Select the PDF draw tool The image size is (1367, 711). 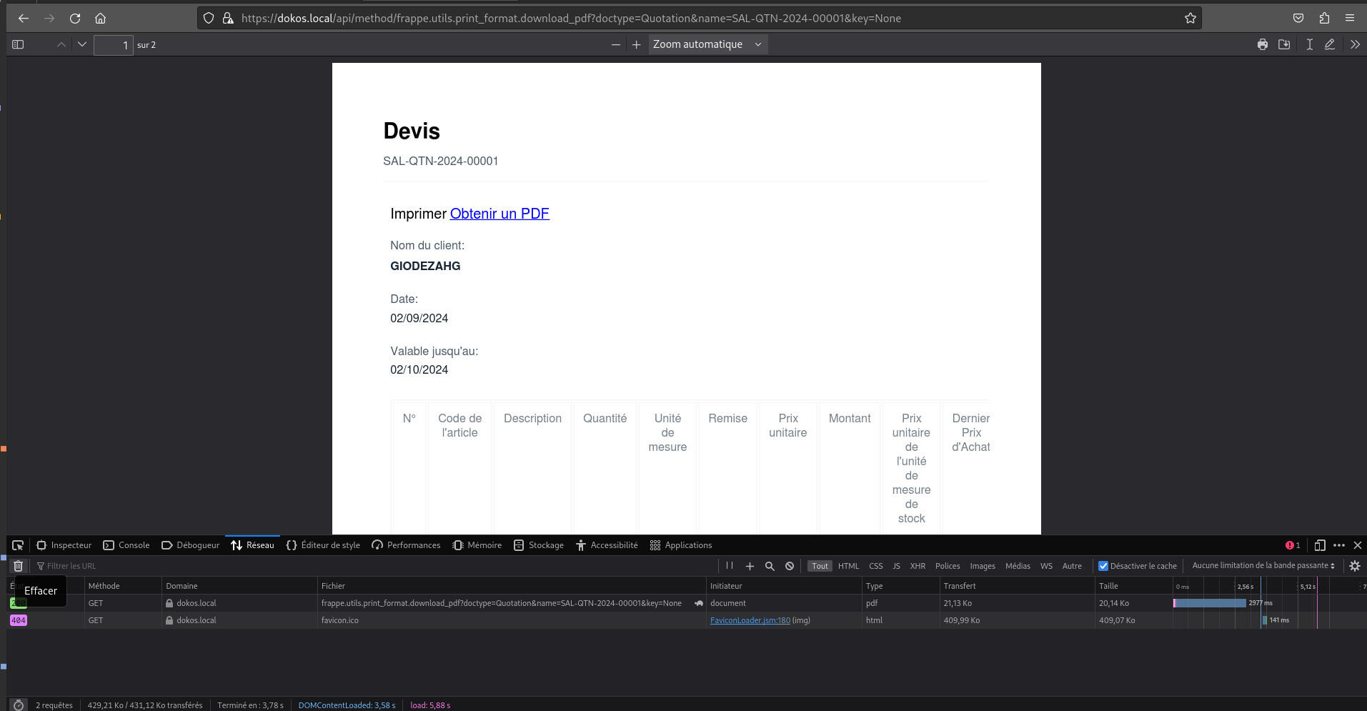(1330, 44)
